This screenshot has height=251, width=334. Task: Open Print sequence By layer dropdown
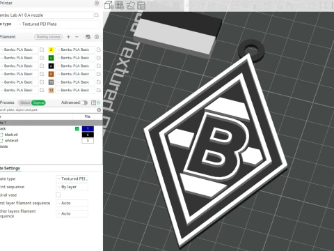tap(72, 187)
